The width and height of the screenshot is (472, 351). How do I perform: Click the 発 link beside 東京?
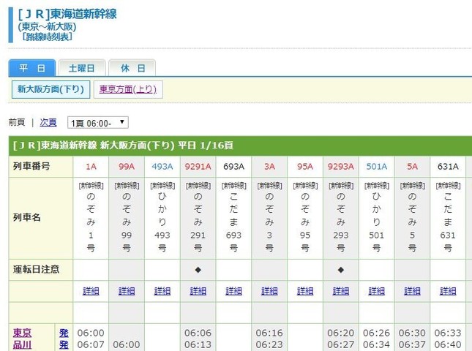(x=64, y=333)
